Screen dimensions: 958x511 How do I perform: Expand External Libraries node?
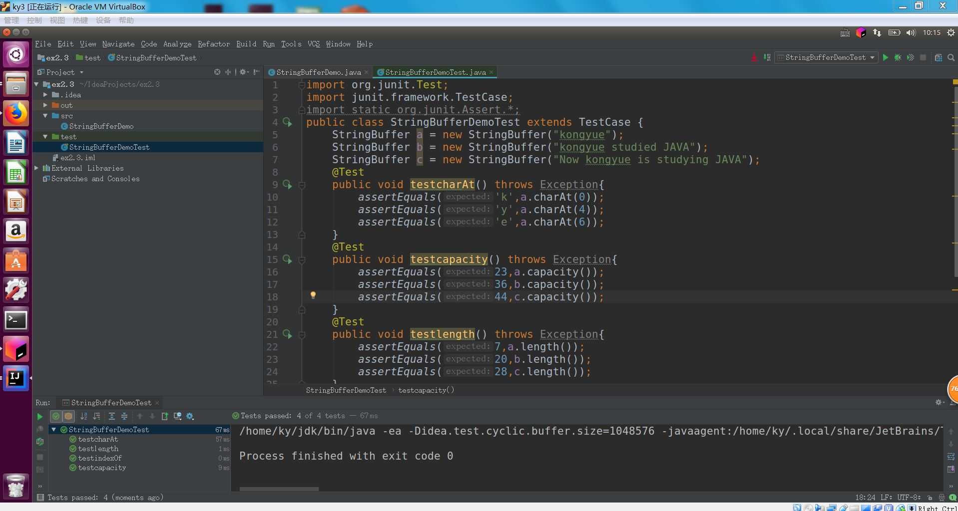click(x=37, y=168)
